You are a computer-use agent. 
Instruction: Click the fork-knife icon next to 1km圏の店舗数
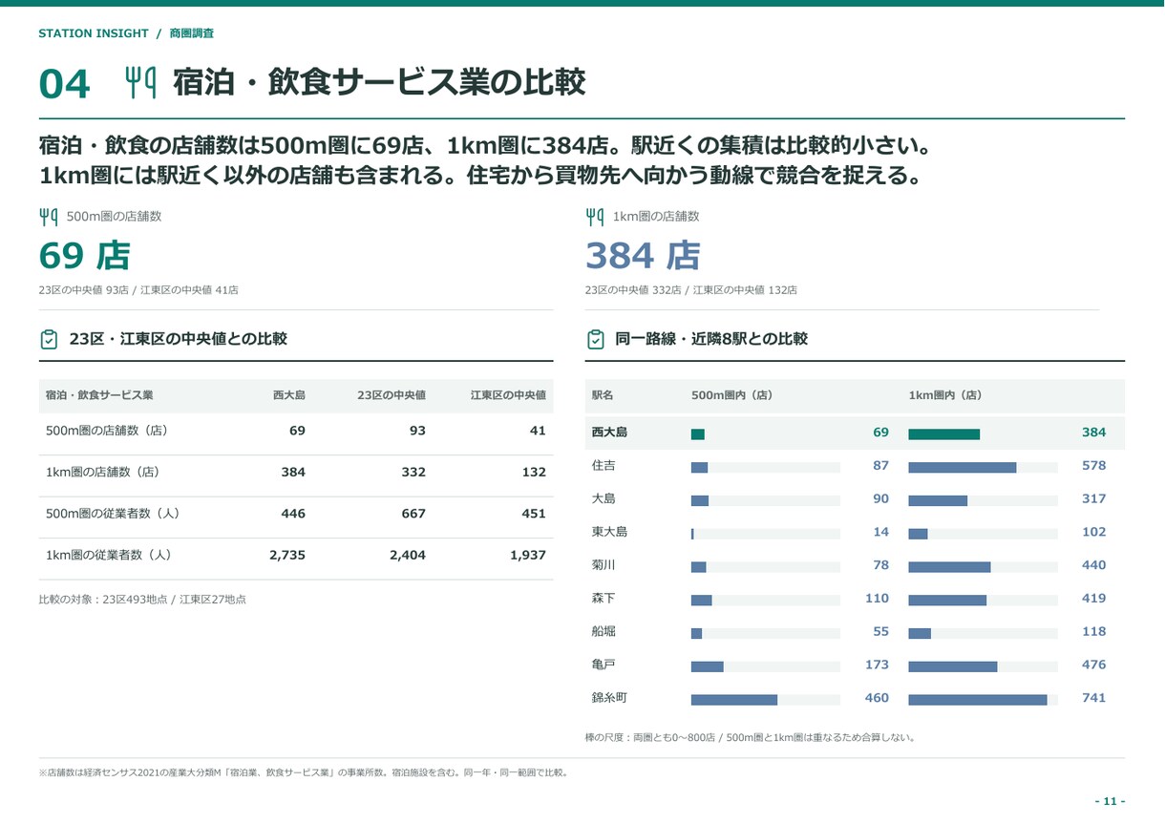[x=595, y=217]
